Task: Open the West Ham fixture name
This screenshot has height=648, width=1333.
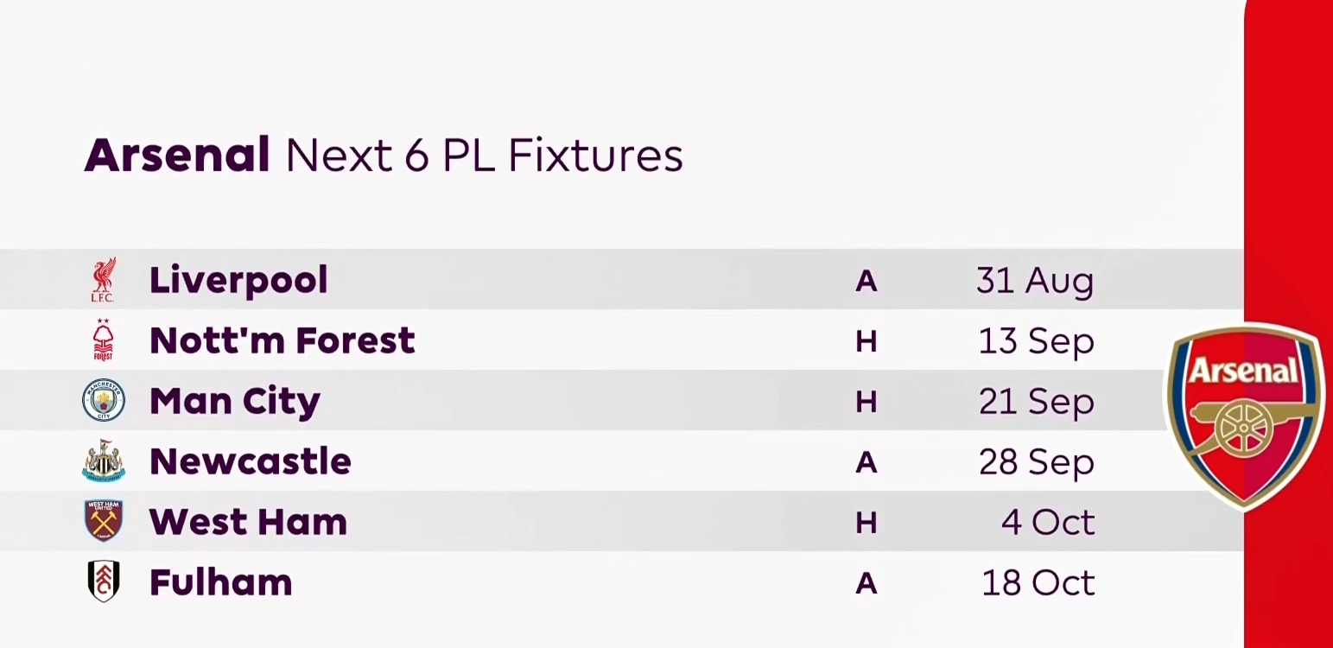Action: click(248, 522)
